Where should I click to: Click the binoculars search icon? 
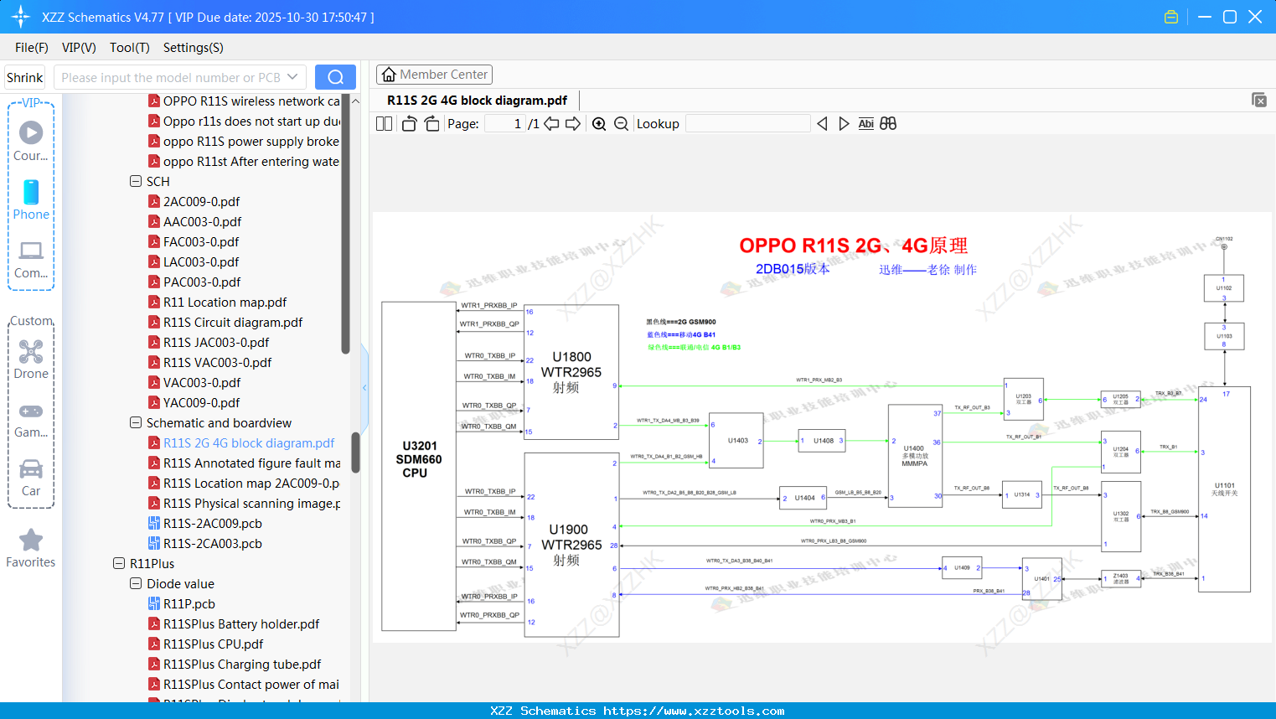(888, 124)
